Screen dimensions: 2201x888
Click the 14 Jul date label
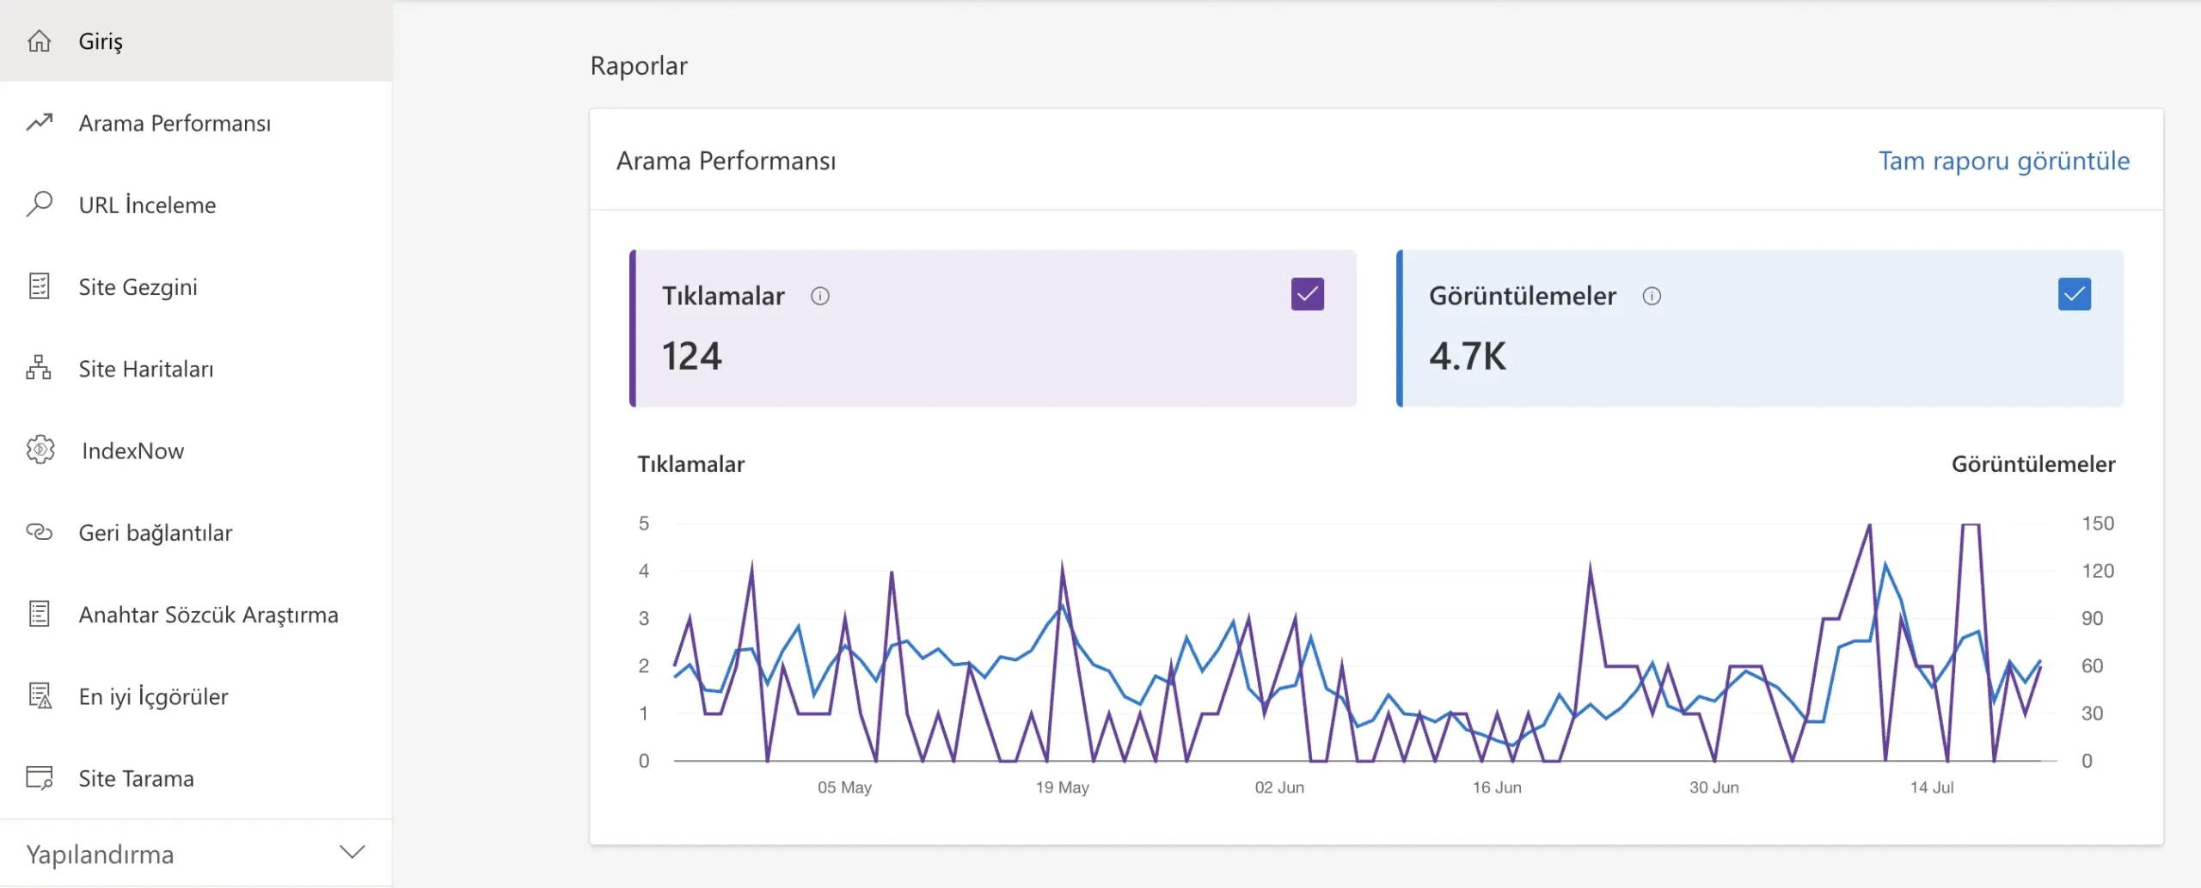1932,787
